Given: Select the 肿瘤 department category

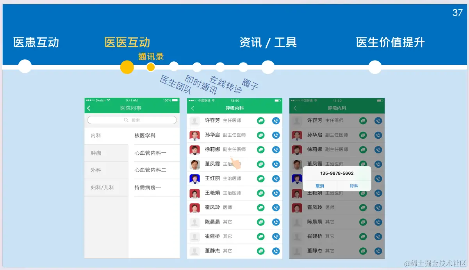Looking at the screenshot, I should click(106, 153).
